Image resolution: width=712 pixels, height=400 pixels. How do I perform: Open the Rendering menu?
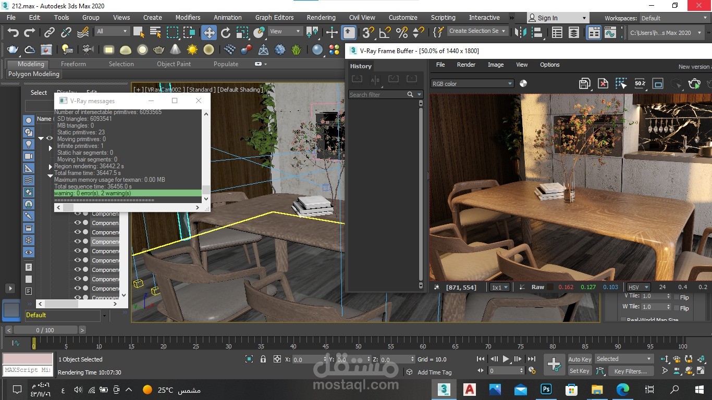point(321,18)
